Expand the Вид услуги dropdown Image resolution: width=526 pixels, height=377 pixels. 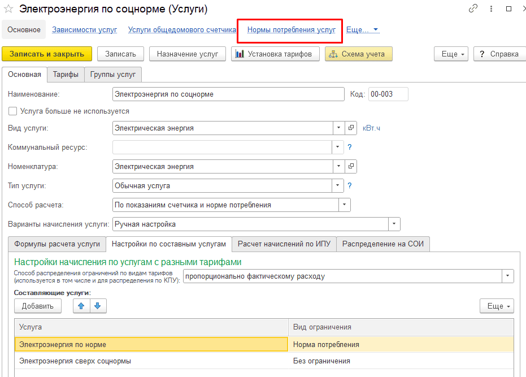pyautogui.click(x=338, y=128)
